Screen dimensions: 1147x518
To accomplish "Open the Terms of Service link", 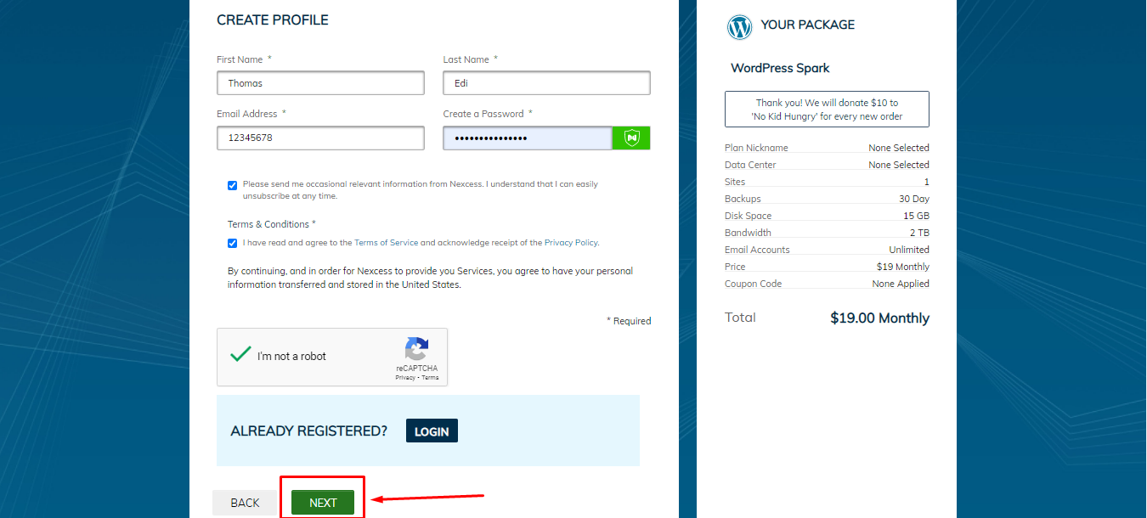I will coord(387,243).
